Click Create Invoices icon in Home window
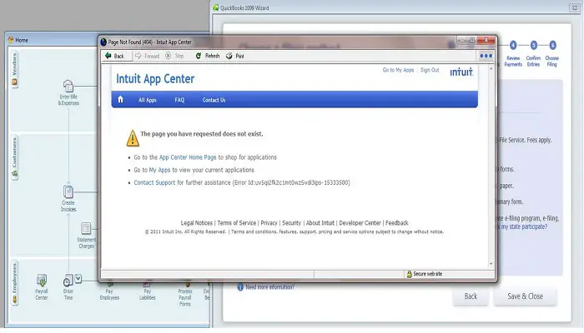The image size is (584, 333). pos(68,192)
